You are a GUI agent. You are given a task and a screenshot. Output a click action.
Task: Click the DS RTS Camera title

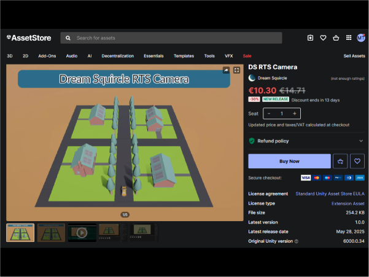[x=273, y=67]
